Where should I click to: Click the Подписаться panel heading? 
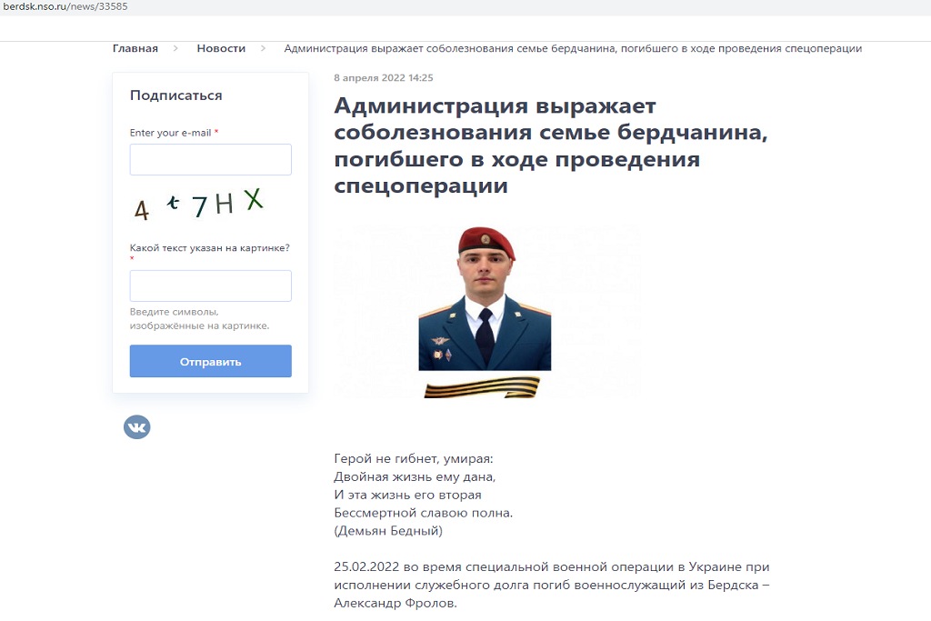[x=175, y=95]
